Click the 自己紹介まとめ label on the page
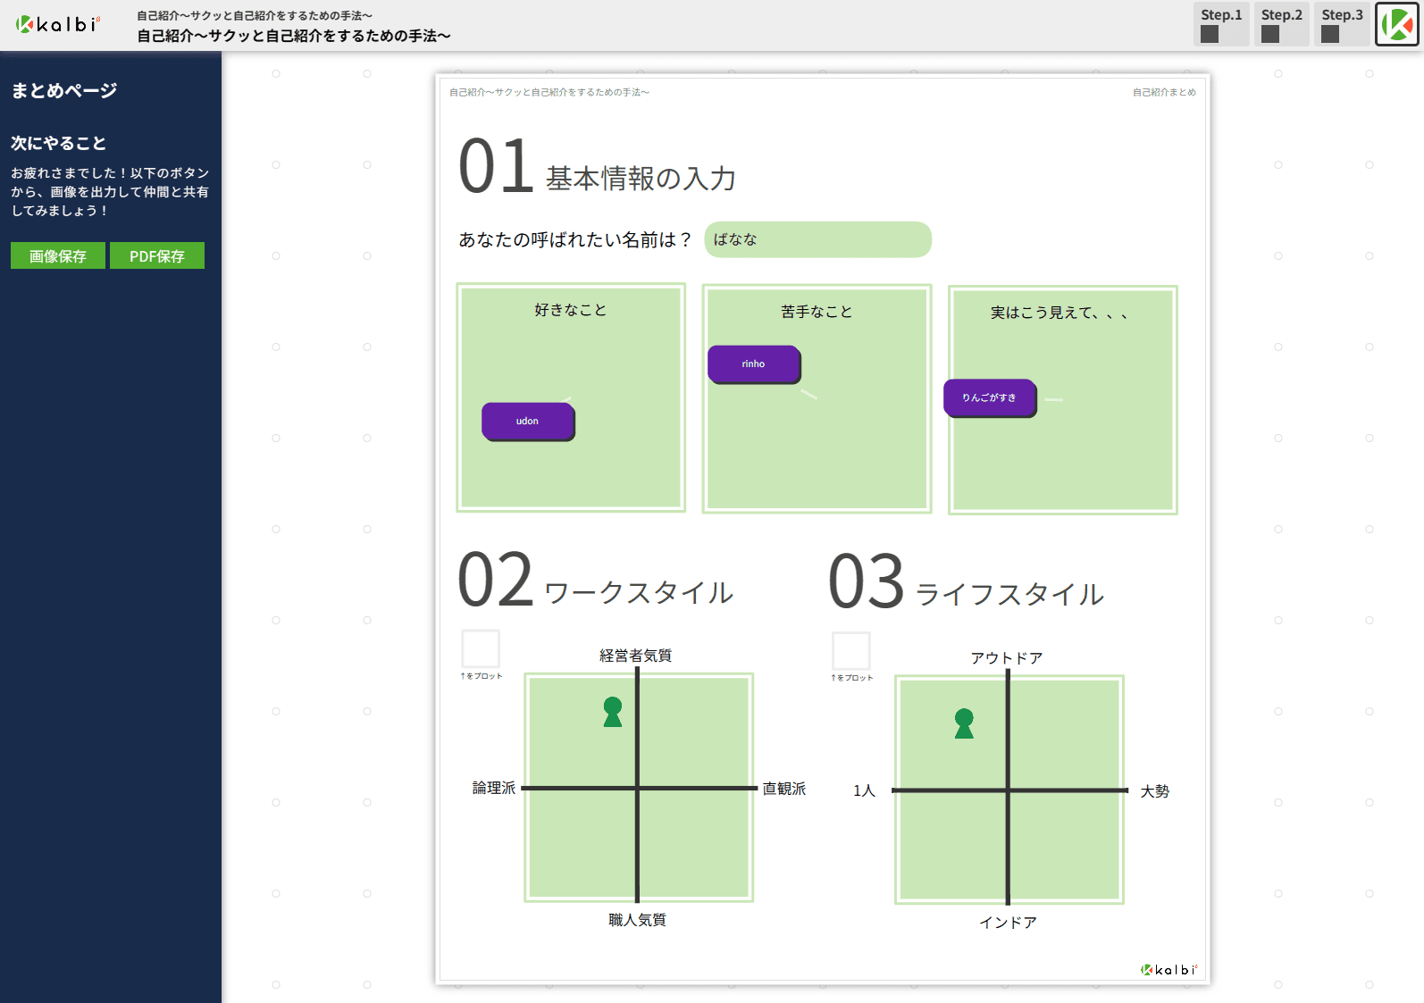The height and width of the screenshot is (1003, 1424). coord(1163,92)
